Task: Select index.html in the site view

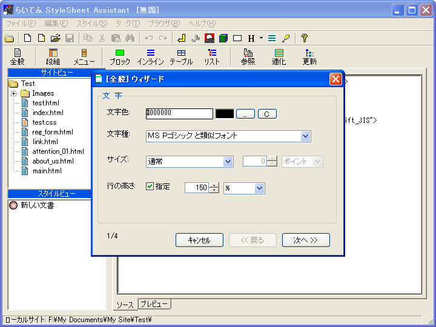Action: pos(48,113)
